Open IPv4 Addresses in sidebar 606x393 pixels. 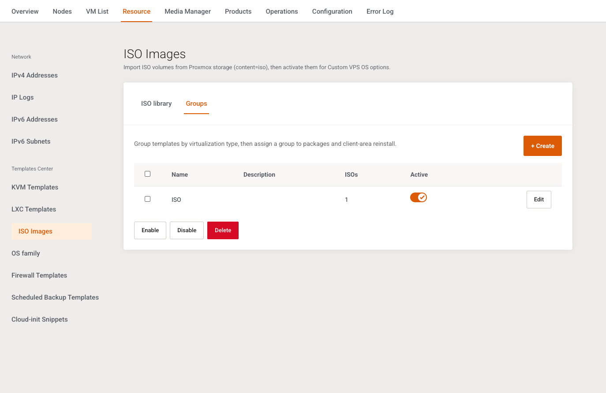tap(34, 75)
